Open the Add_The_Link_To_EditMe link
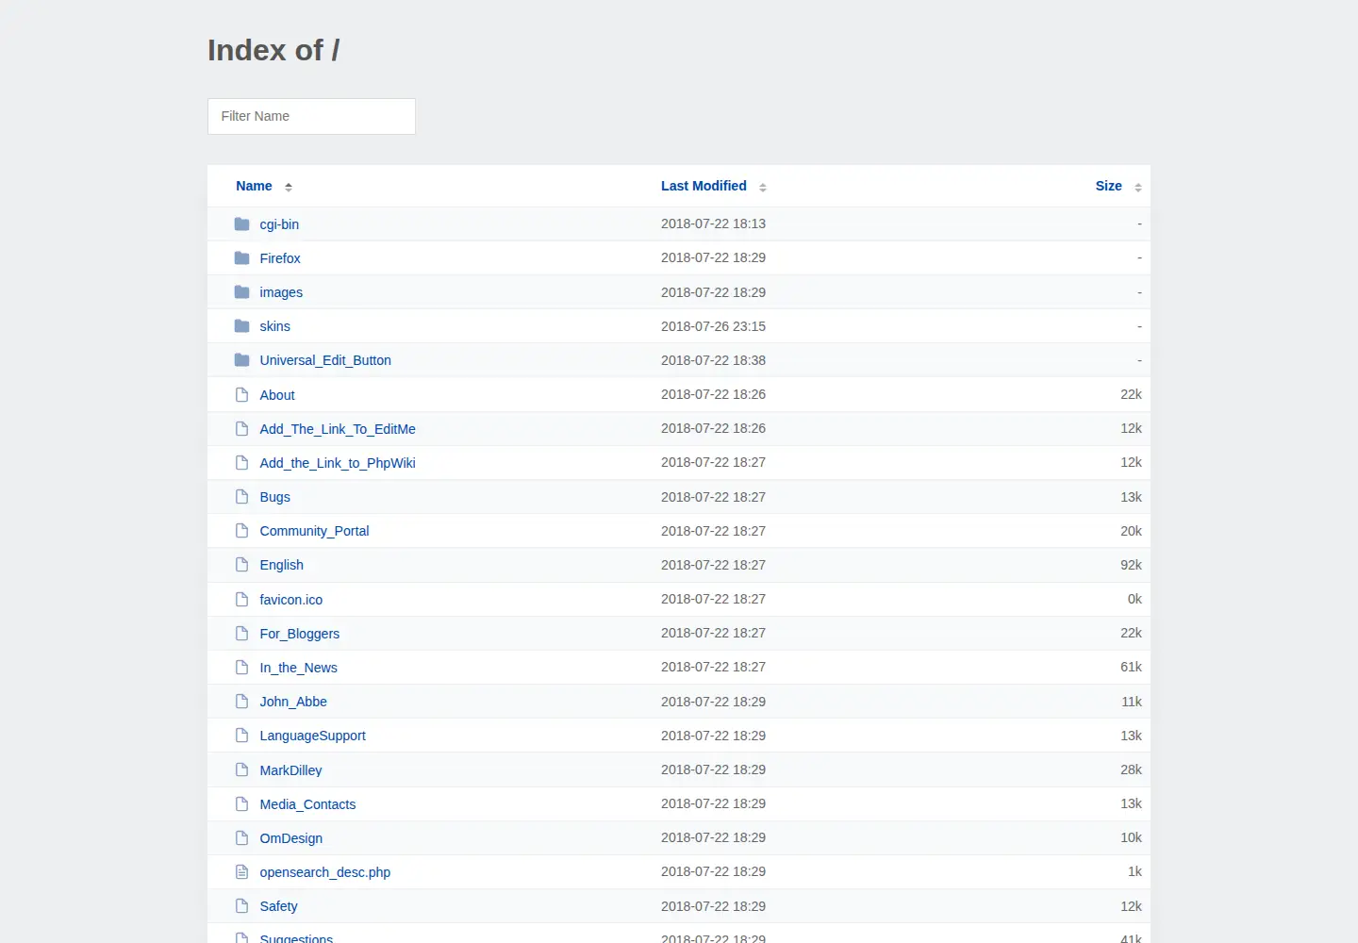This screenshot has height=943, width=1358. (338, 429)
